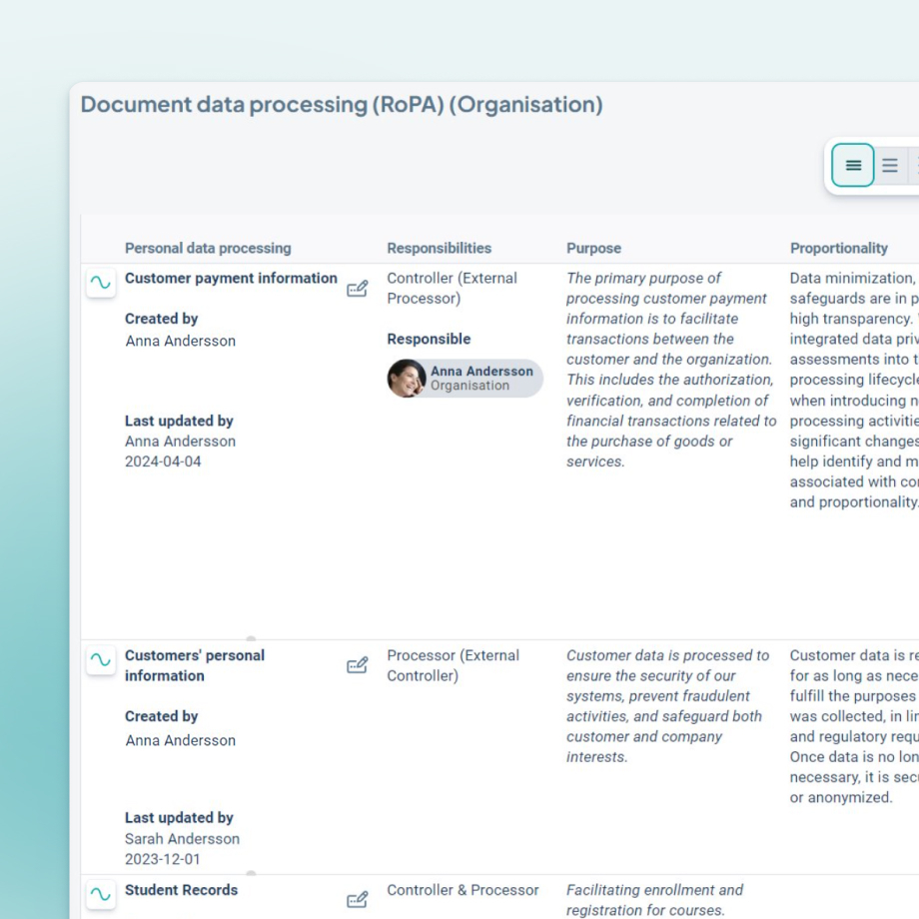Click the Document data processing (RoPA) page title
The height and width of the screenshot is (919, 919).
[x=341, y=105]
